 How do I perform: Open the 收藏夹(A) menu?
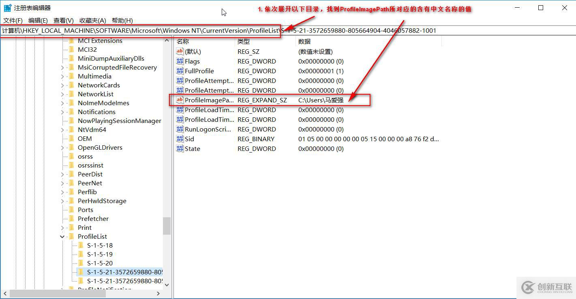[x=93, y=20]
